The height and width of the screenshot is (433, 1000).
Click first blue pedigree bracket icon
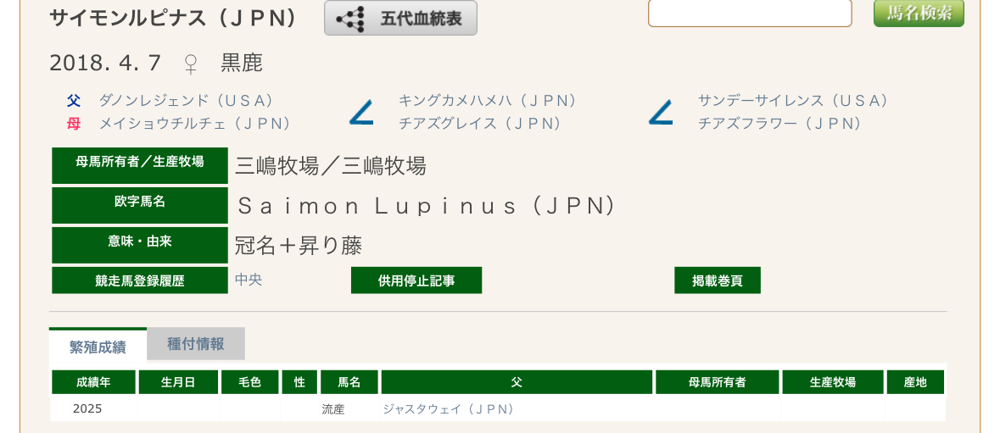(x=361, y=113)
